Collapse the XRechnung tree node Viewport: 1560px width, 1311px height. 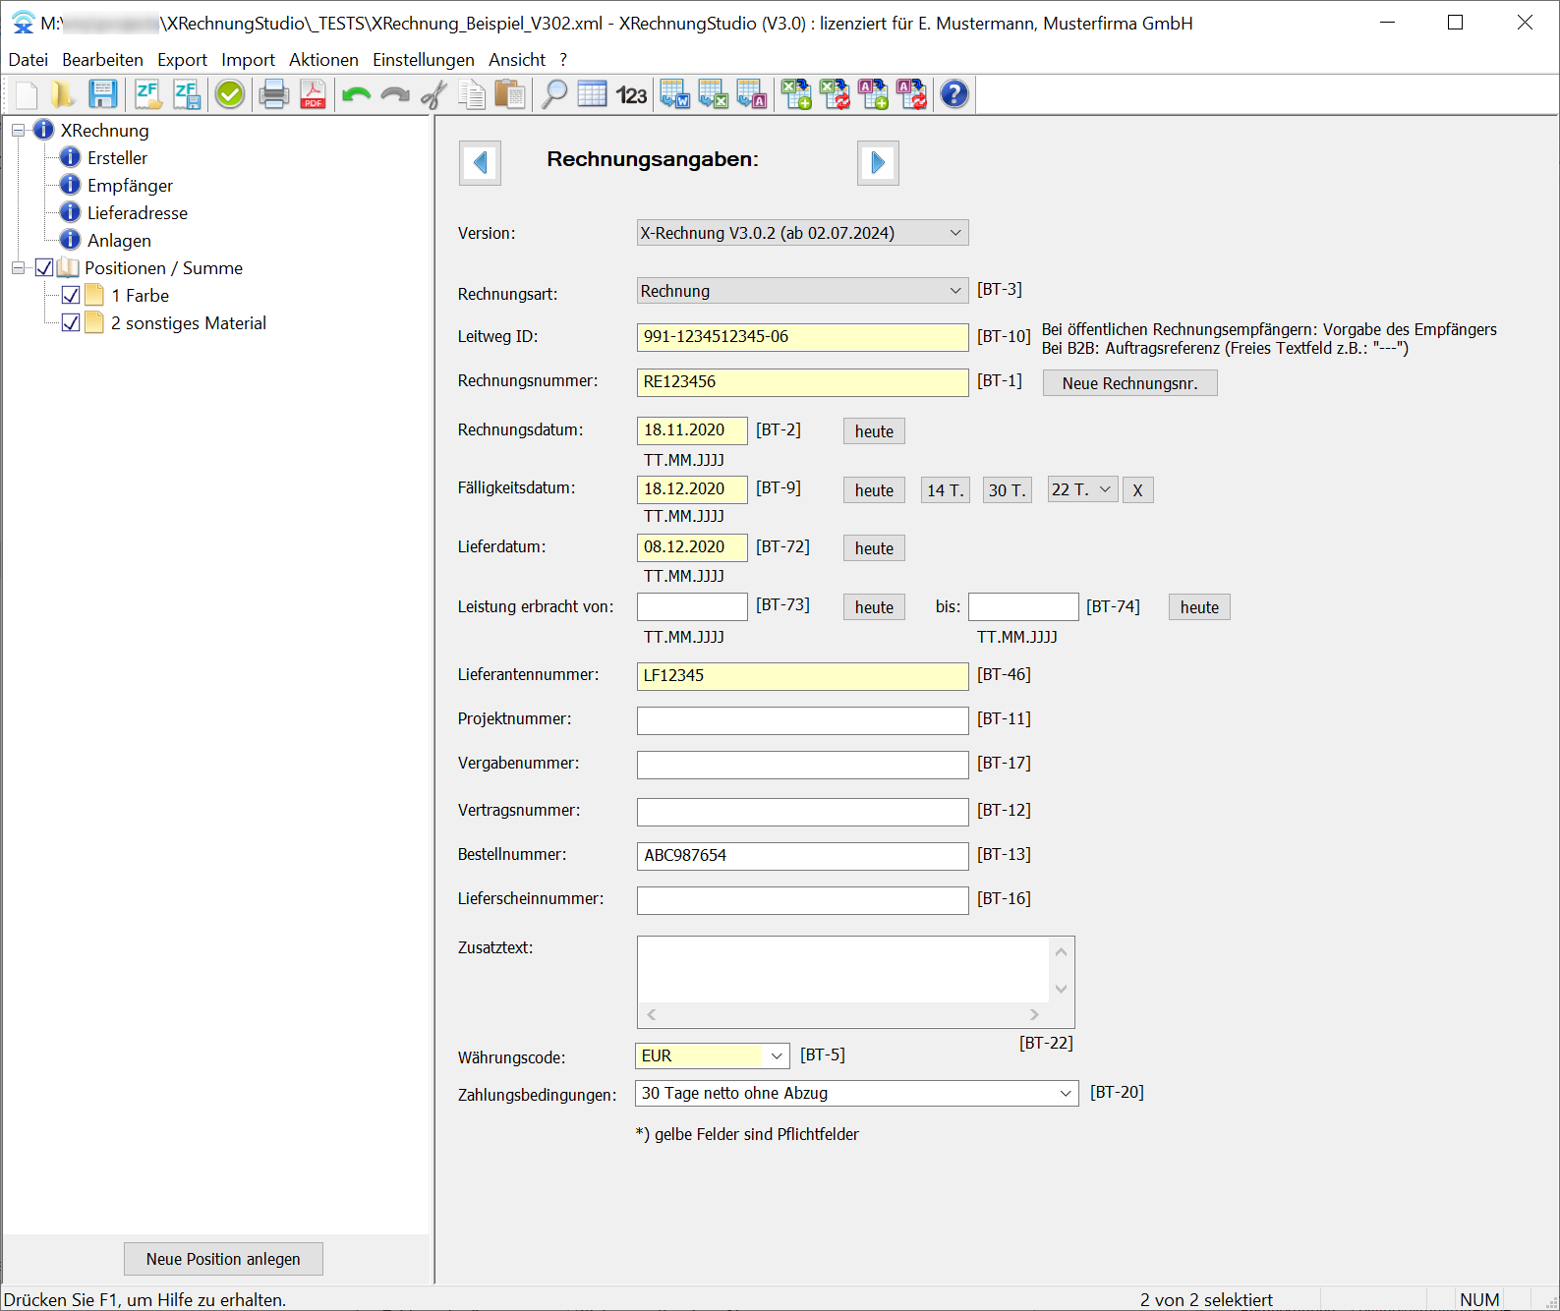click(18, 130)
